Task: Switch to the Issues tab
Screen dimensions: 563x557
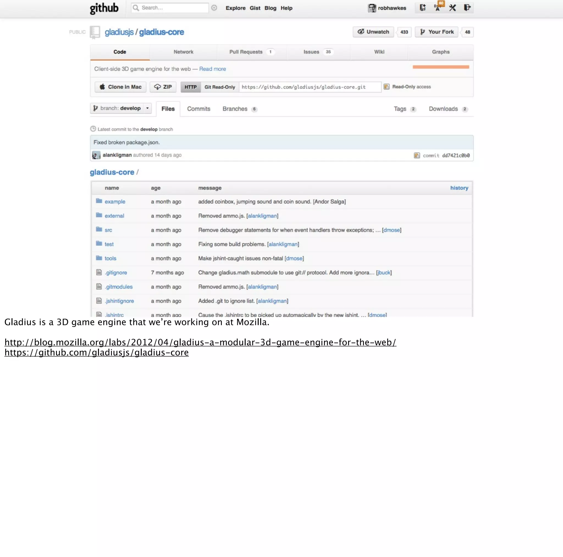Action: point(311,52)
